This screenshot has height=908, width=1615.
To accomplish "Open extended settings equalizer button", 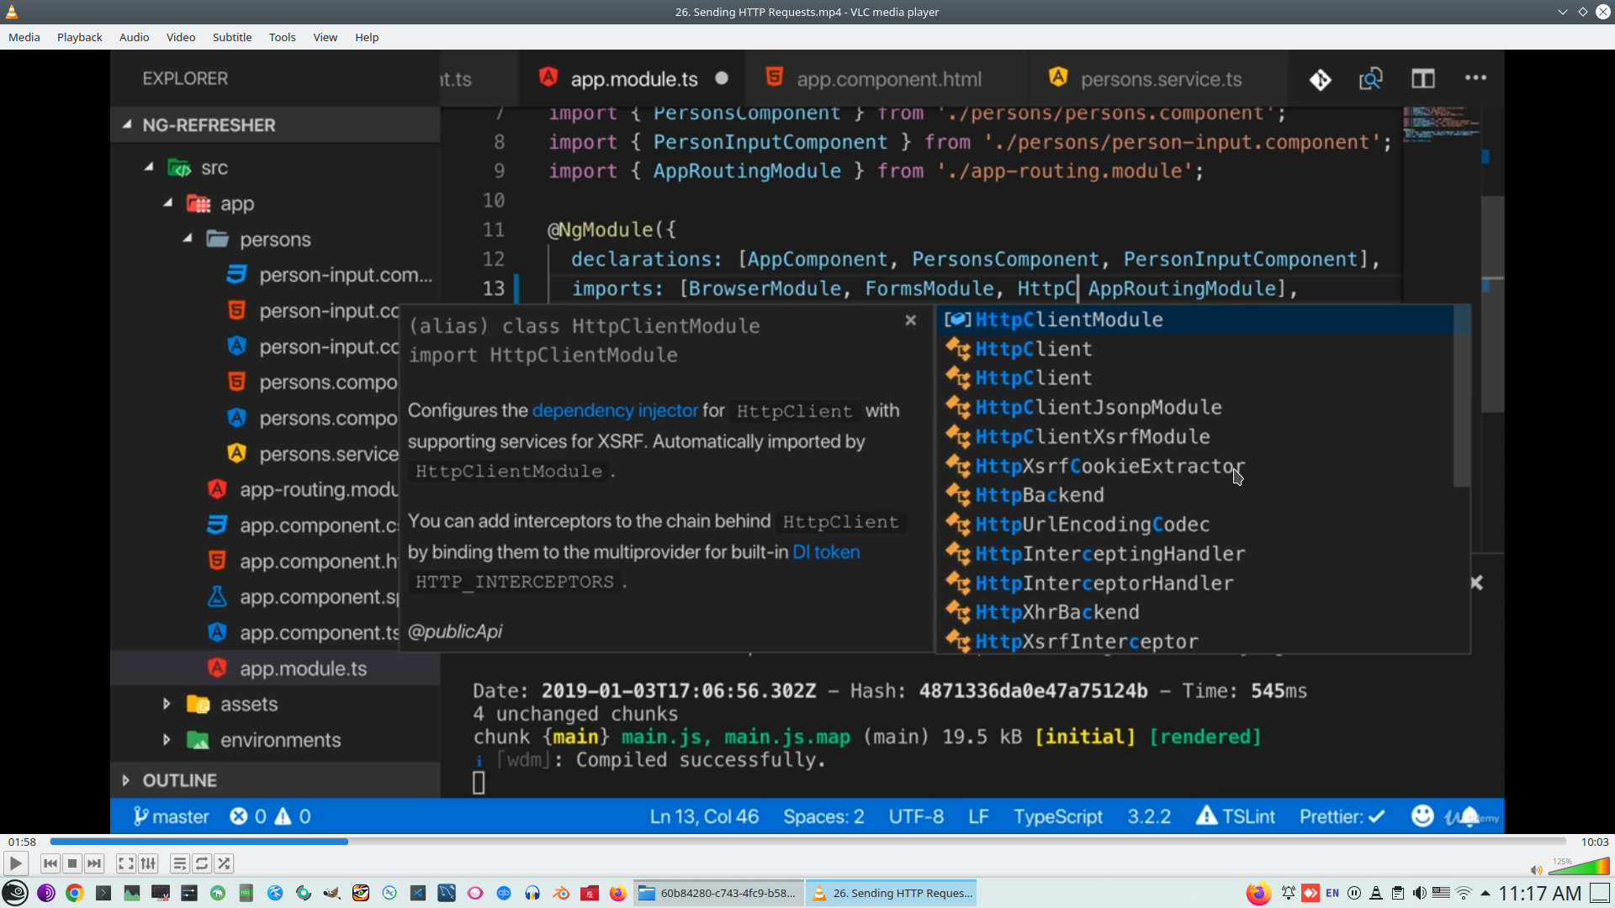I will 148,863.
